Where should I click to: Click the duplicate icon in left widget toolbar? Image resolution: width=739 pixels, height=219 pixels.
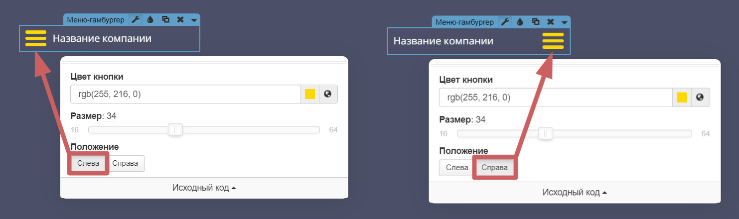pyautogui.click(x=165, y=20)
